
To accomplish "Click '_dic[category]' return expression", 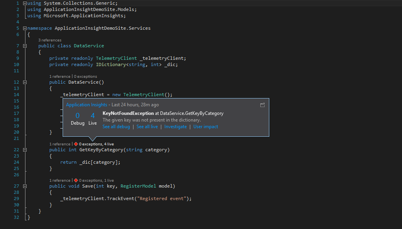I will pyautogui.click(x=99, y=162).
